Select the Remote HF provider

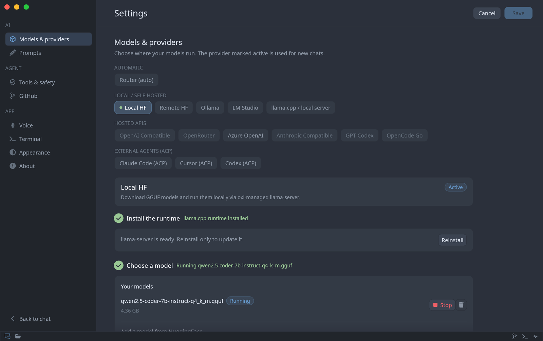(174, 108)
